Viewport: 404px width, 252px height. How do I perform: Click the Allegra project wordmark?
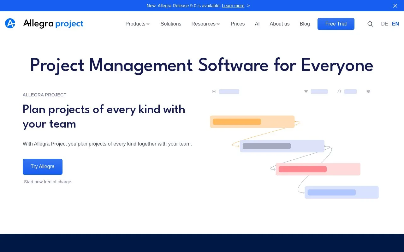(x=53, y=24)
